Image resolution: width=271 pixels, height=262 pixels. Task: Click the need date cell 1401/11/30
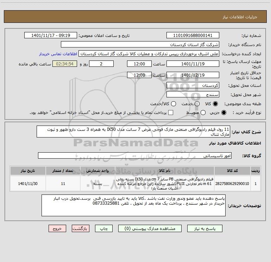coord(28,184)
